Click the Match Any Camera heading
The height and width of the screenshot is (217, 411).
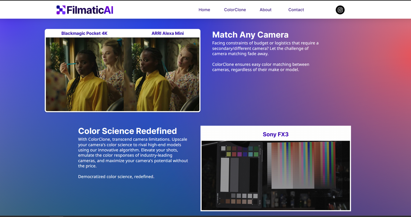250,35
